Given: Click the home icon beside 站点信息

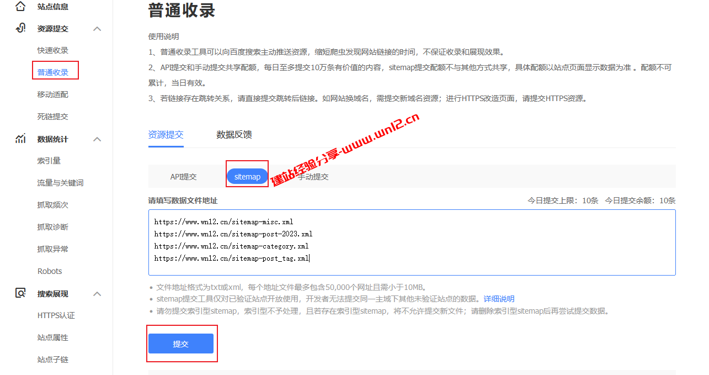Looking at the screenshot, I should [20, 7].
